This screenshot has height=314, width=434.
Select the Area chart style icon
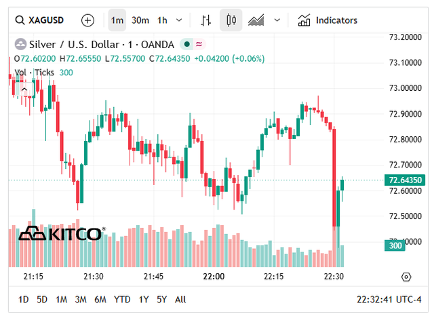click(x=256, y=20)
